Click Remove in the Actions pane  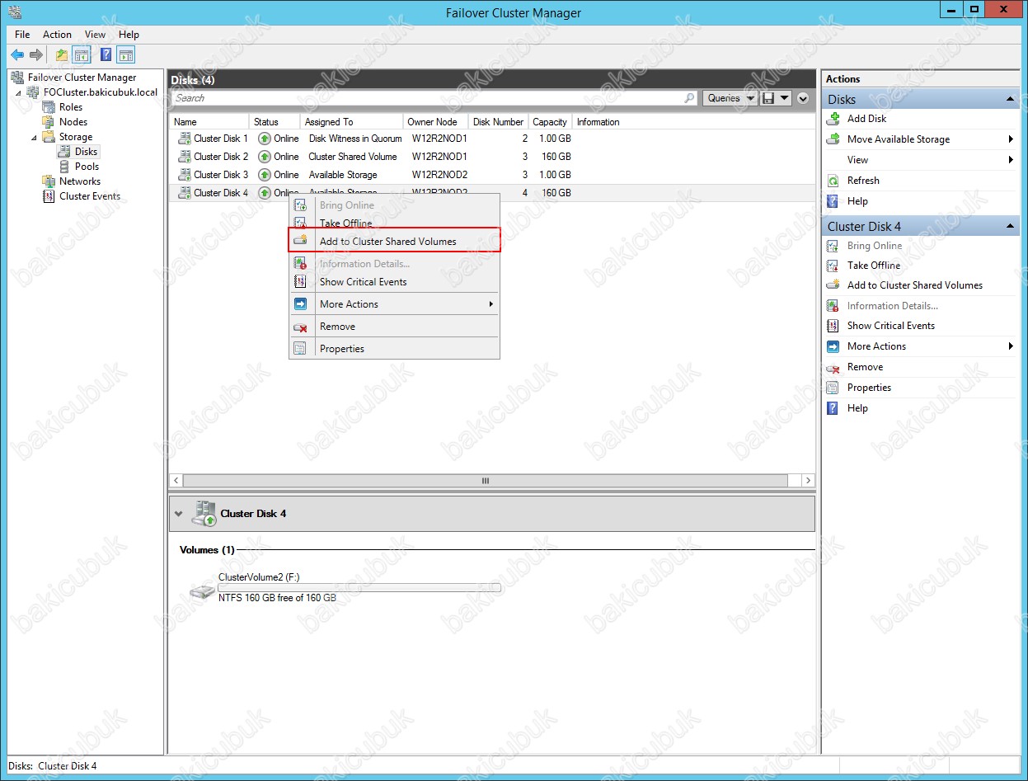[x=865, y=367]
